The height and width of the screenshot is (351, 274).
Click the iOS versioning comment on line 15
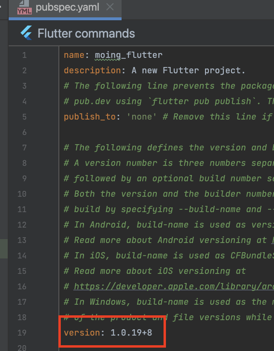[x=155, y=271]
